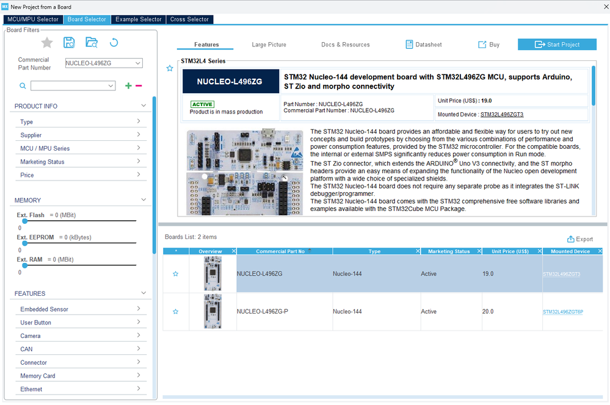
Task: Click the Mounted Device column header
Action: point(570,251)
